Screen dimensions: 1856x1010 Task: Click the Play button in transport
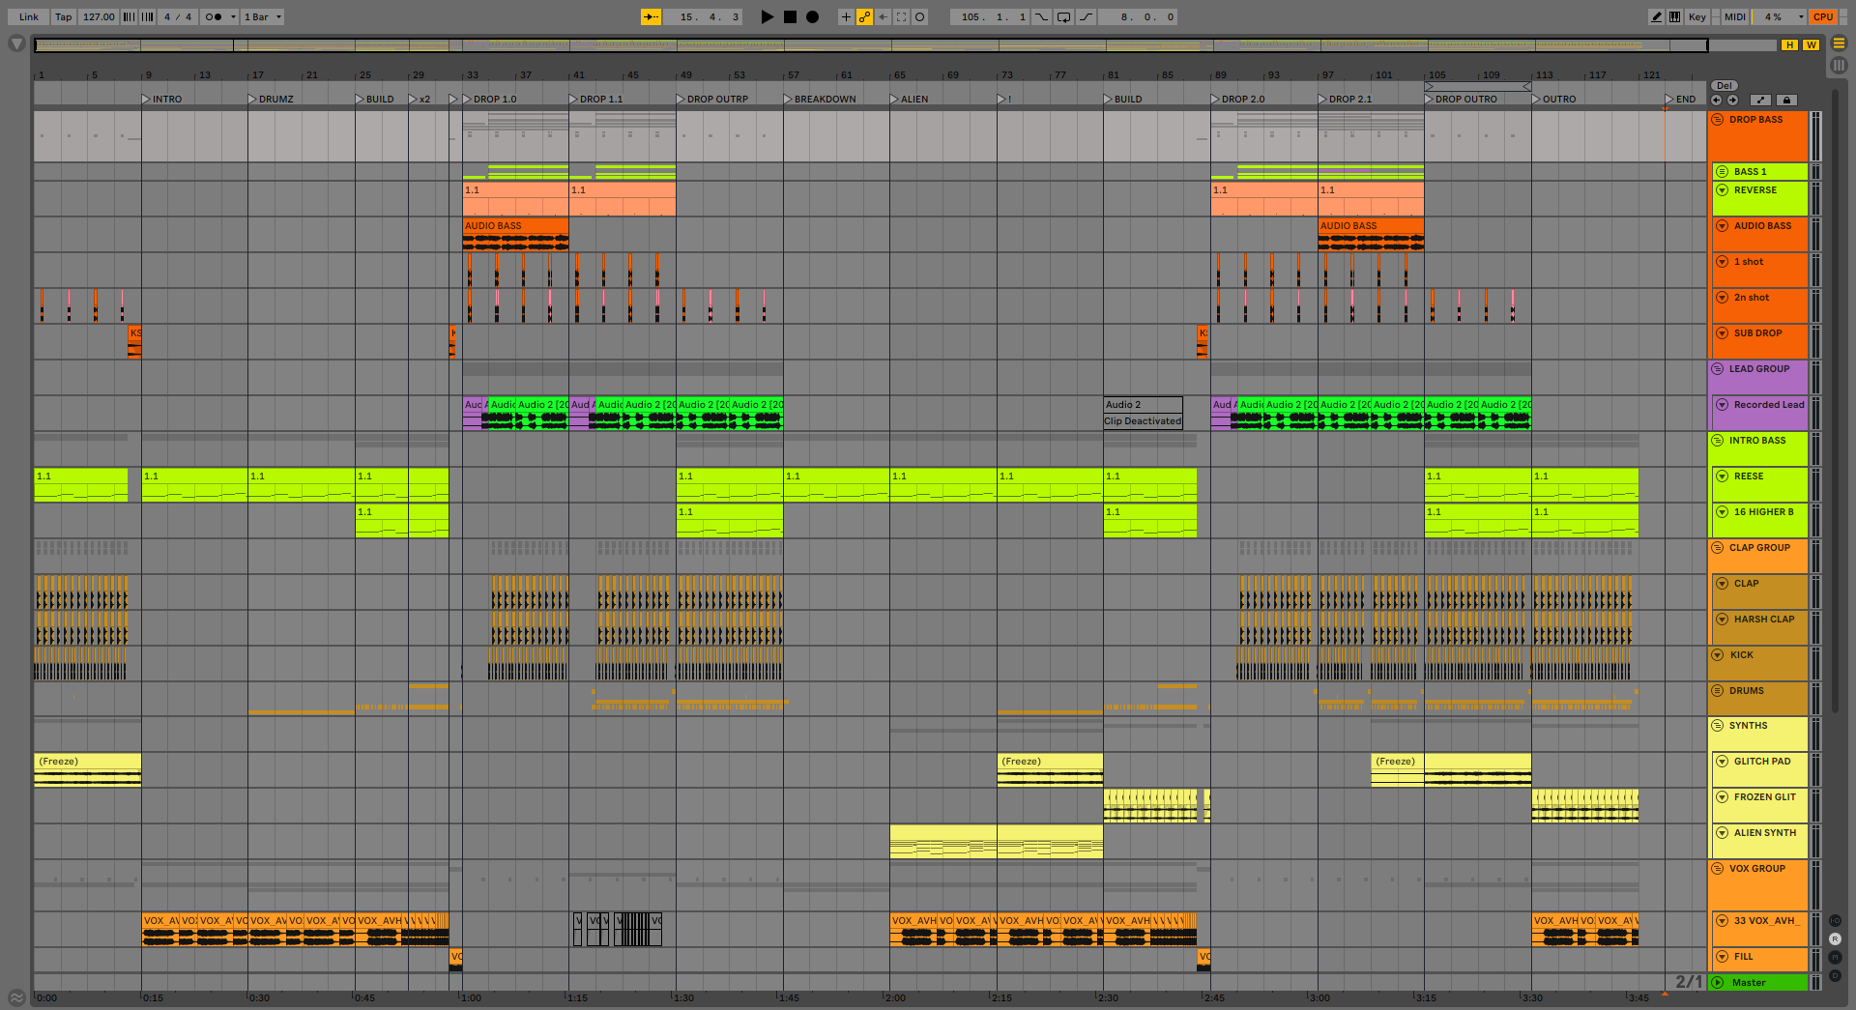pyautogui.click(x=767, y=16)
